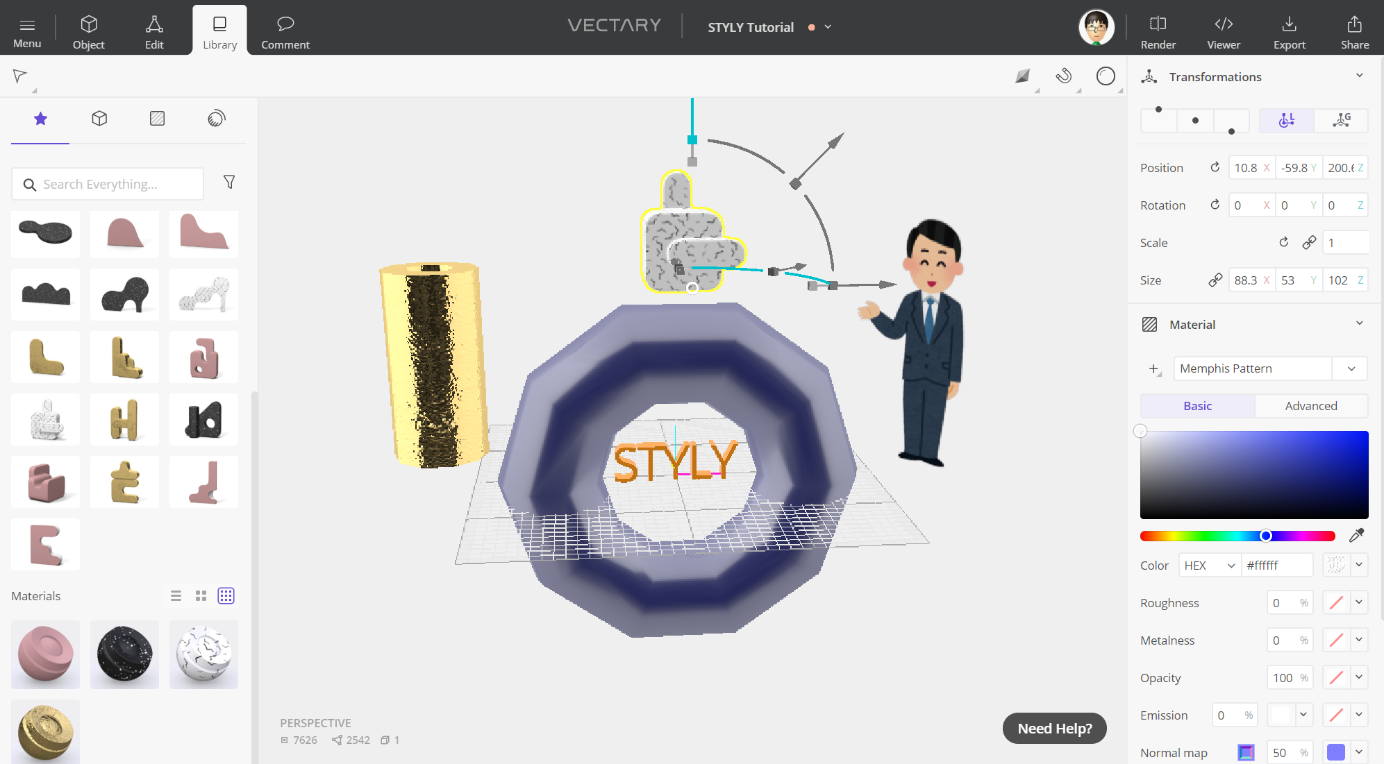
Task: Select the white Memphis pattern material sphere
Action: click(203, 654)
